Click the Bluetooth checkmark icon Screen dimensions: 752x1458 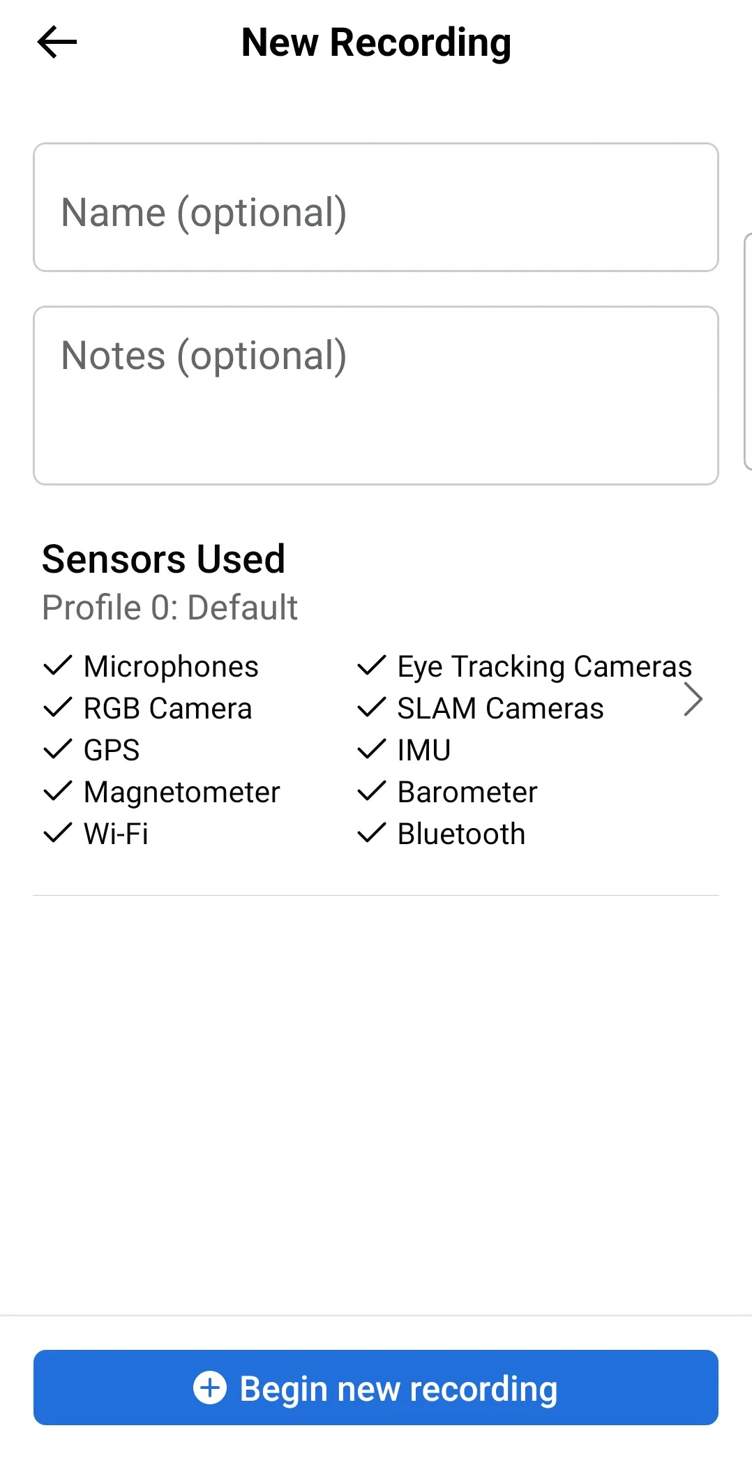click(372, 833)
